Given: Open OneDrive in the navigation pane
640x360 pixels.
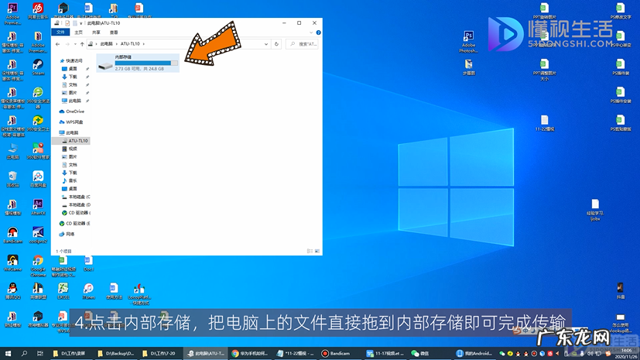Looking at the screenshot, I should pos(72,111).
